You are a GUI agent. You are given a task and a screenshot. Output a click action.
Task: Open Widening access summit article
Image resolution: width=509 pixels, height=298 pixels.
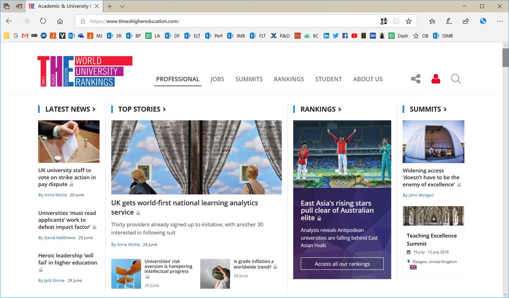(x=431, y=177)
